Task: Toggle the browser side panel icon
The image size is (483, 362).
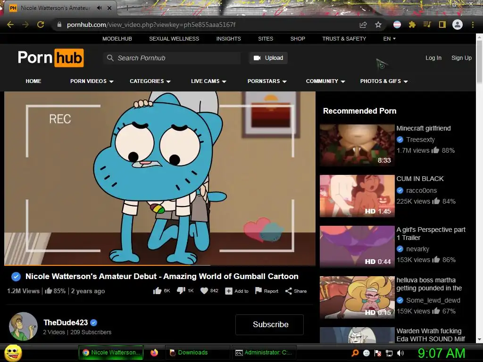Action: pyautogui.click(x=442, y=25)
